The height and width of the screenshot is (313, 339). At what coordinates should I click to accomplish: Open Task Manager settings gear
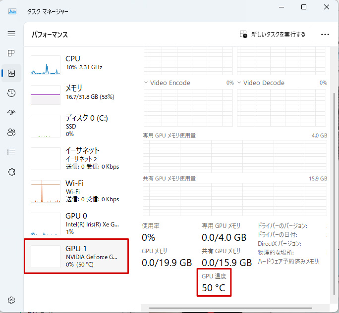coord(11,300)
